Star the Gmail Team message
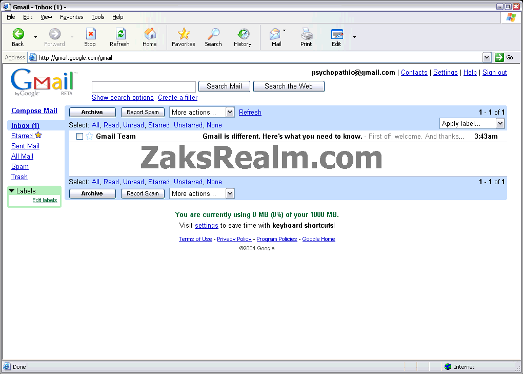The width and height of the screenshot is (523, 374). click(x=89, y=136)
